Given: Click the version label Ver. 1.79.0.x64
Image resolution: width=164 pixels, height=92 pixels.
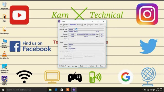Looking at the screenshot, I should pos(72,66).
